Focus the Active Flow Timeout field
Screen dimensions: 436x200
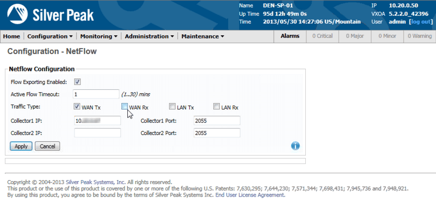pos(96,94)
